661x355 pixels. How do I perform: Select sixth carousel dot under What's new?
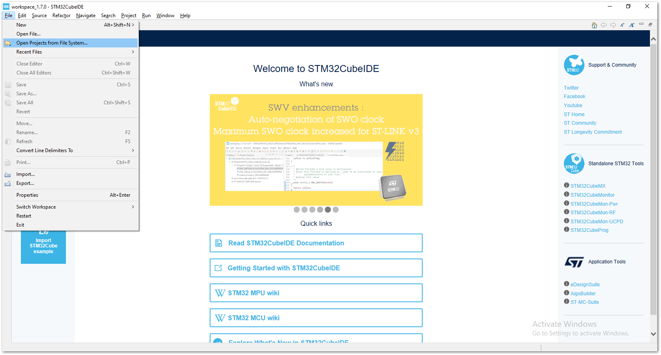point(335,210)
